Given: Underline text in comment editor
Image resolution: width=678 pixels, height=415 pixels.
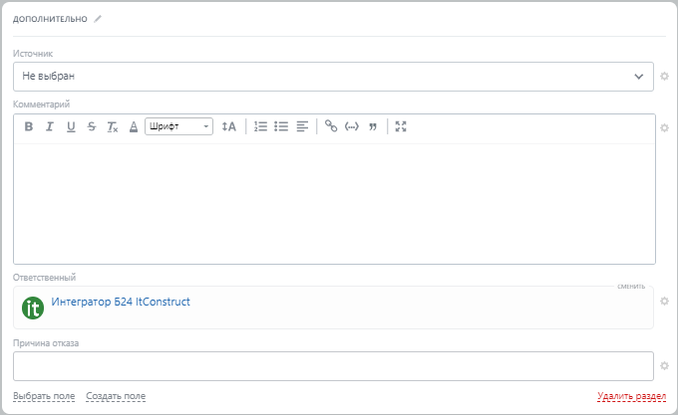Looking at the screenshot, I should click(71, 126).
